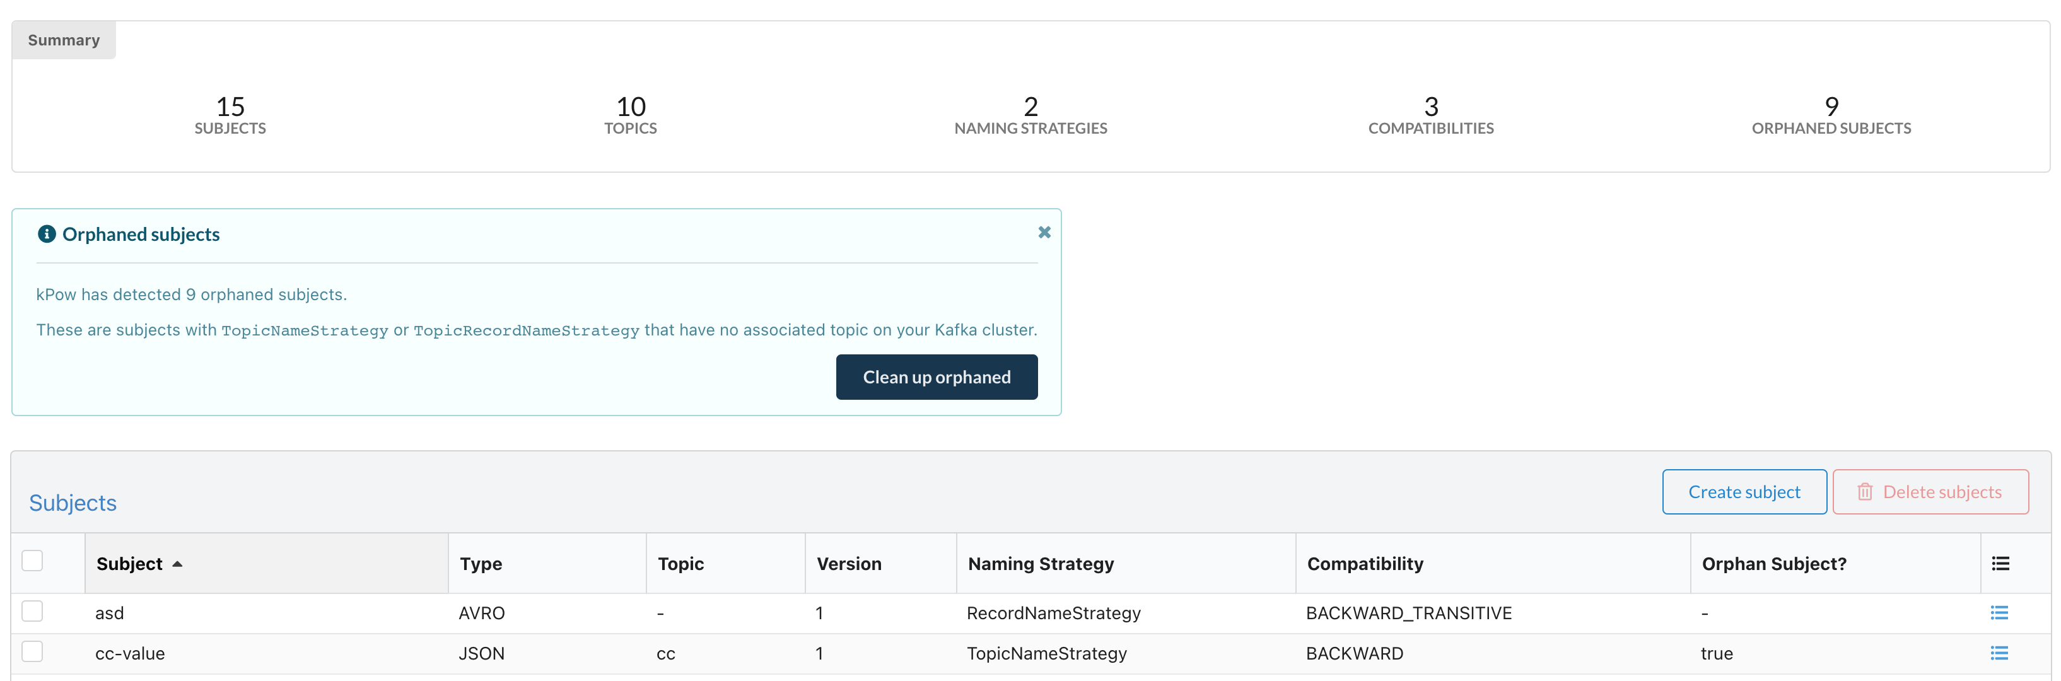Click the Clean up orphaned button
Screen dimensions: 2061x681
(936, 376)
